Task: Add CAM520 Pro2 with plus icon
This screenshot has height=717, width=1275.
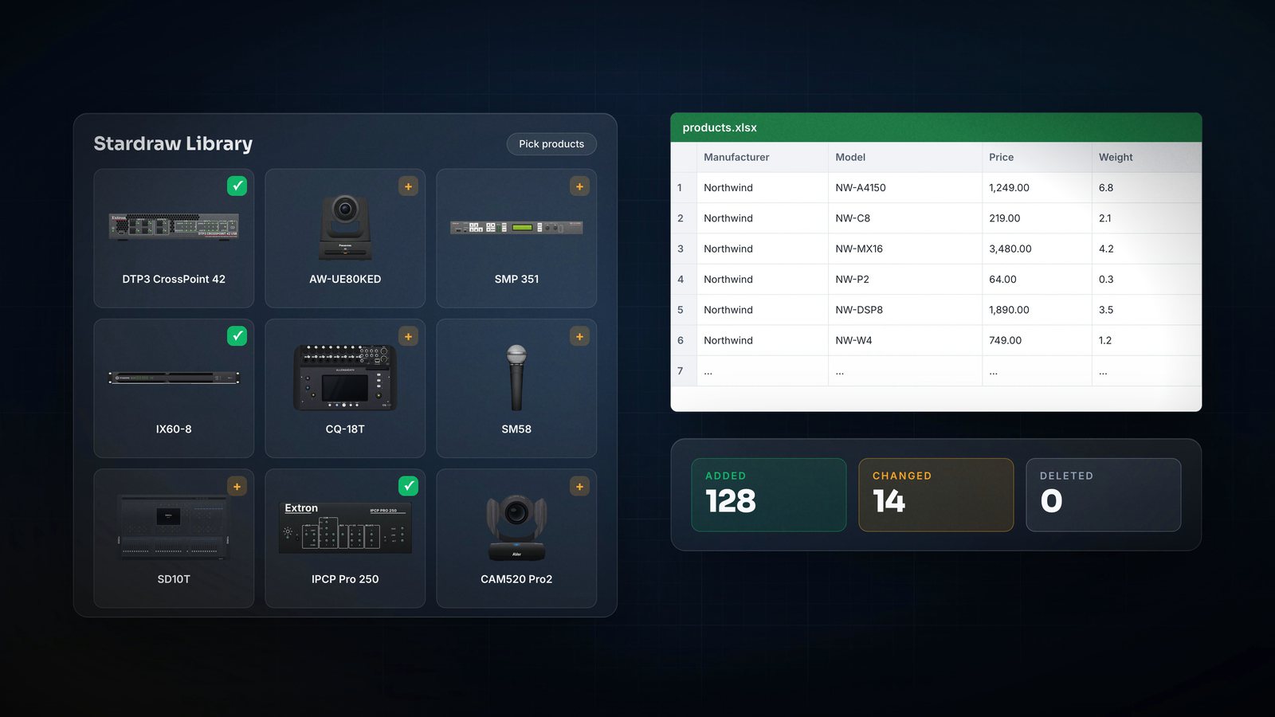Action: tap(579, 486)
